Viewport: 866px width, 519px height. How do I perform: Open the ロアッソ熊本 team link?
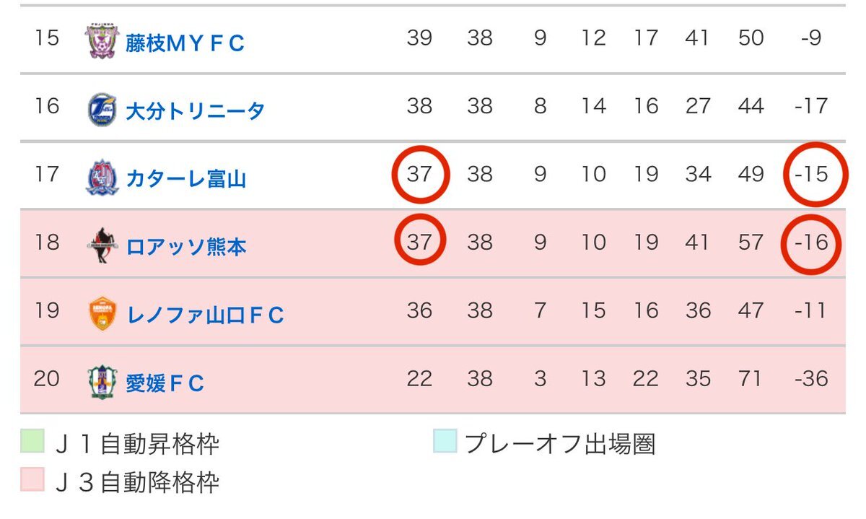click(185, 247)
